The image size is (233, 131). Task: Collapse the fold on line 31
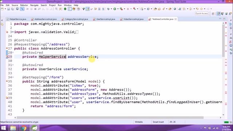pyautogui.click(x=13, y=65)
